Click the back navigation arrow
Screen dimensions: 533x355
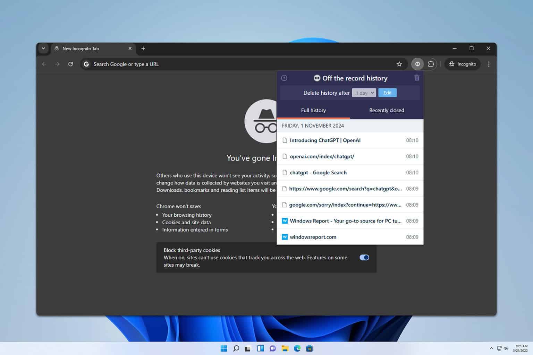[x=44, y=64]
